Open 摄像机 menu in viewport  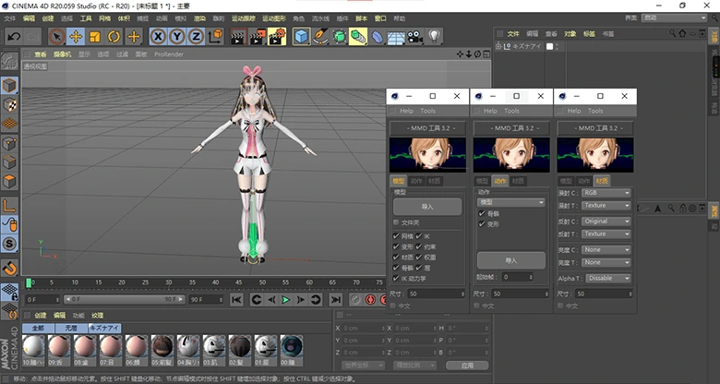(x=63, y=54)
